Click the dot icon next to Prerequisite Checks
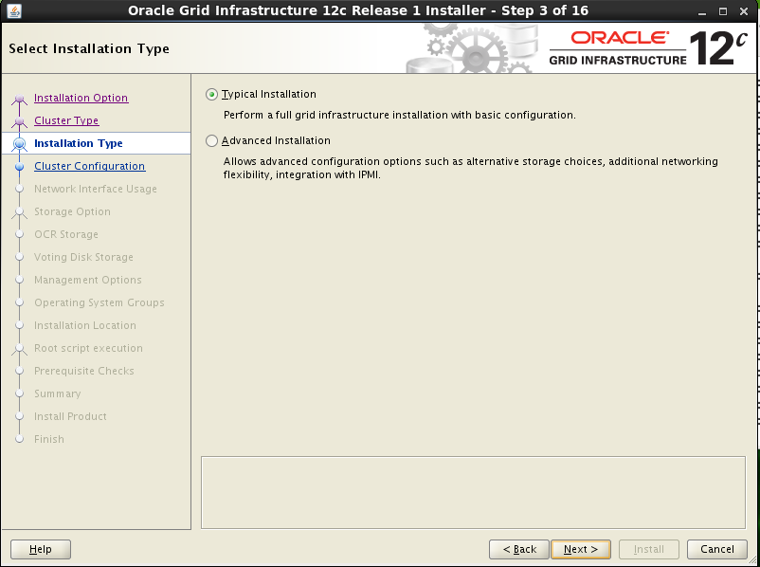The image size is (760, 567). [x=19, y=371]
